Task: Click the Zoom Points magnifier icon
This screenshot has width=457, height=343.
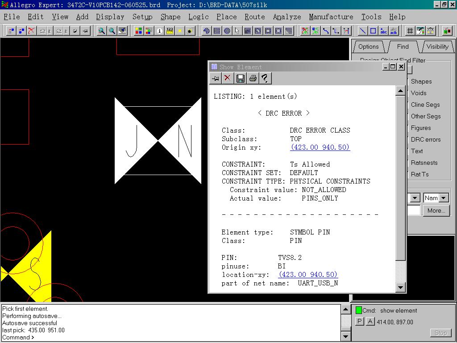Action: [x=101, y=31]
